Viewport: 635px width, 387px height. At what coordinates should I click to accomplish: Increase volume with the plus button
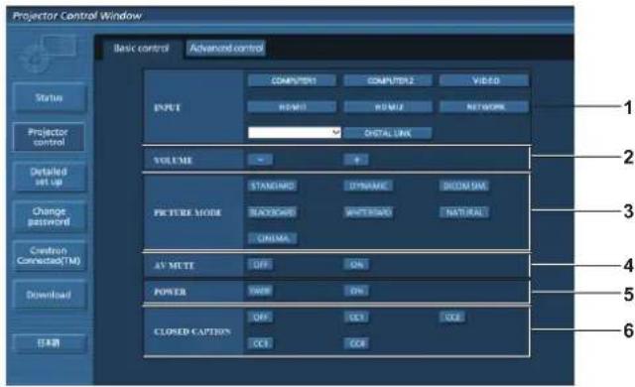tap(356, 160)
